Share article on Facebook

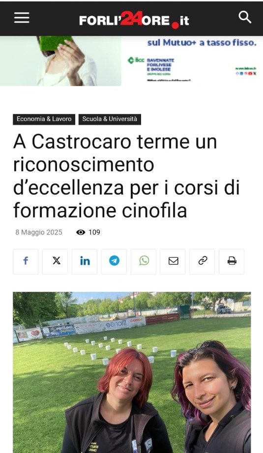26,262
